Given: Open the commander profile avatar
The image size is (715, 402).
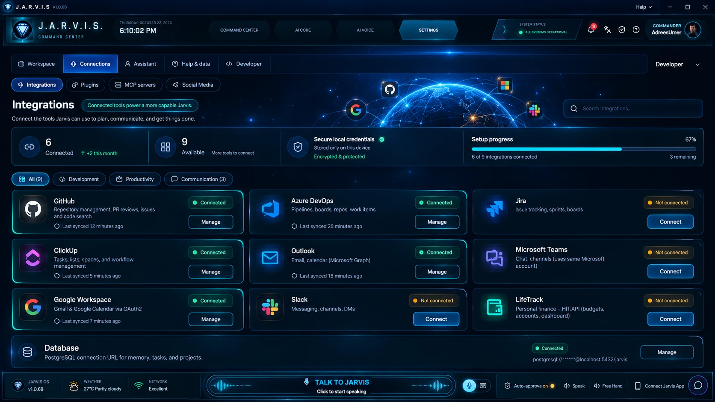Looking at the screenshot, I should point(692,30).
